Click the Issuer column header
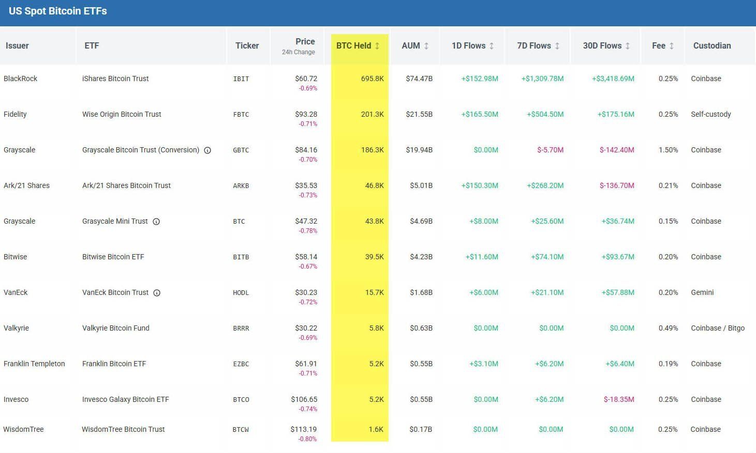Viewport: 756px width, 453px height. [x=17, y=45]
